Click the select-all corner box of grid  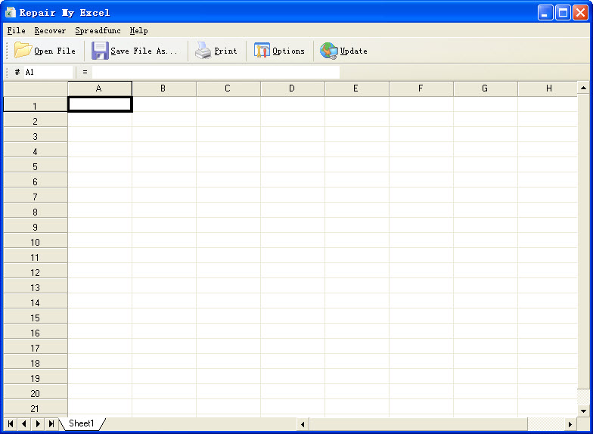(36, 89)
